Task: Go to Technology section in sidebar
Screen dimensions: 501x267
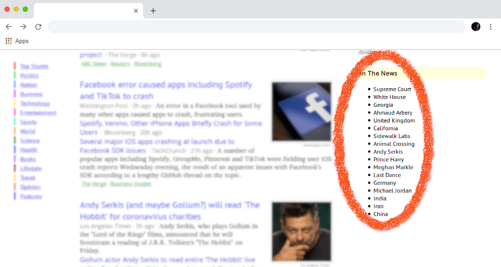Action: (35, 103)
